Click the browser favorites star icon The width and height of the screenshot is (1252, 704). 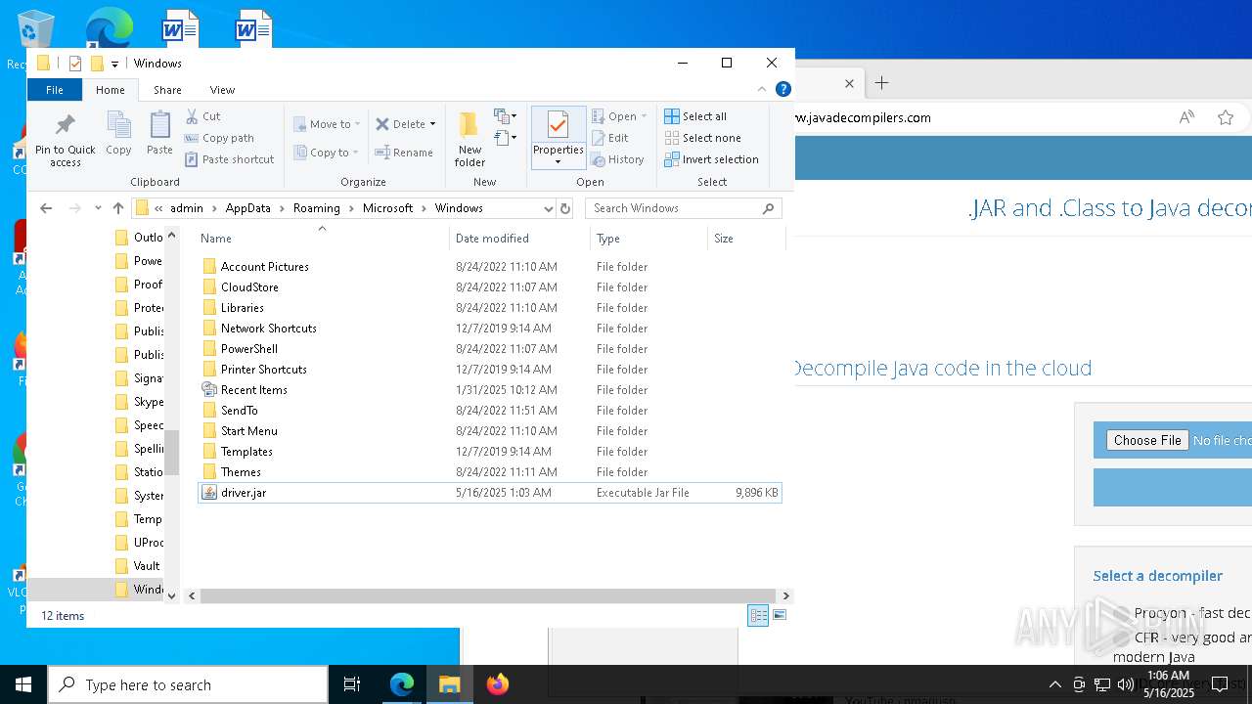pyautogui.click(x=1226, y=117)
